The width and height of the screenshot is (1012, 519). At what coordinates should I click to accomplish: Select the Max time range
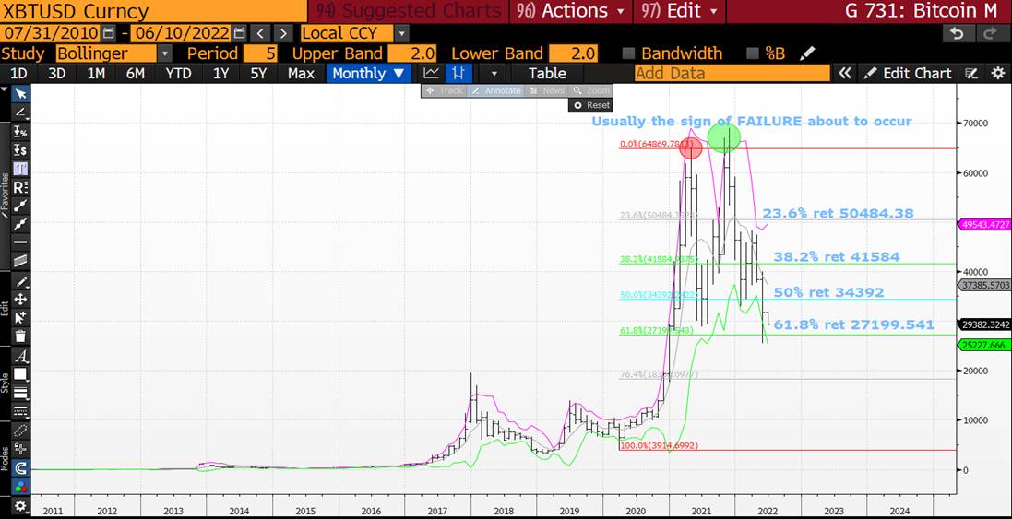(301, 74)
